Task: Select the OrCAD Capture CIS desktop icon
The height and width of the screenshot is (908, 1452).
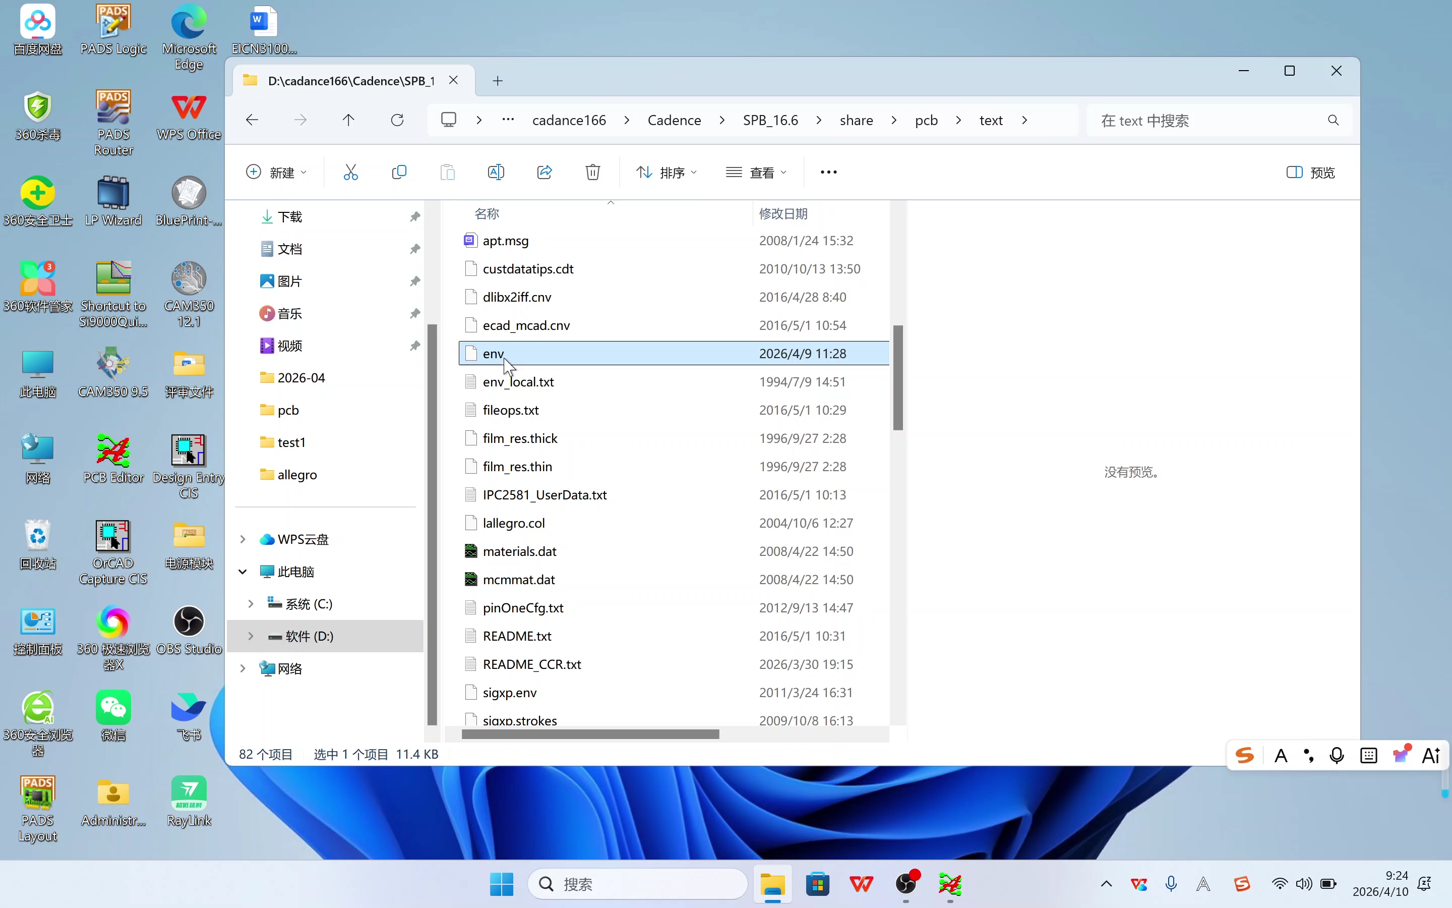Action: (x=113, y=552)
